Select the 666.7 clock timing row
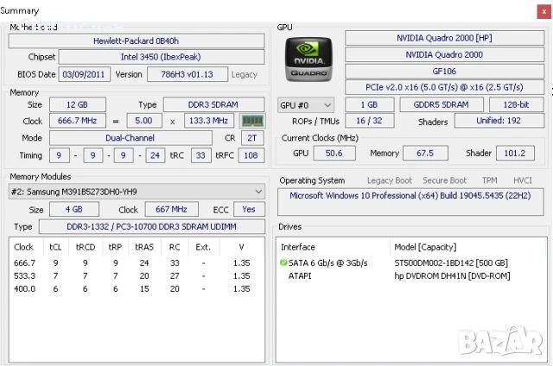 [x=137, y=262]
